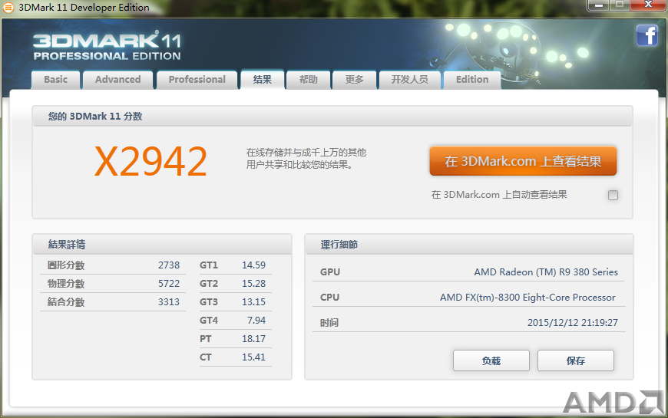Click the GT2 result 15.28

(x=253, y=284)
